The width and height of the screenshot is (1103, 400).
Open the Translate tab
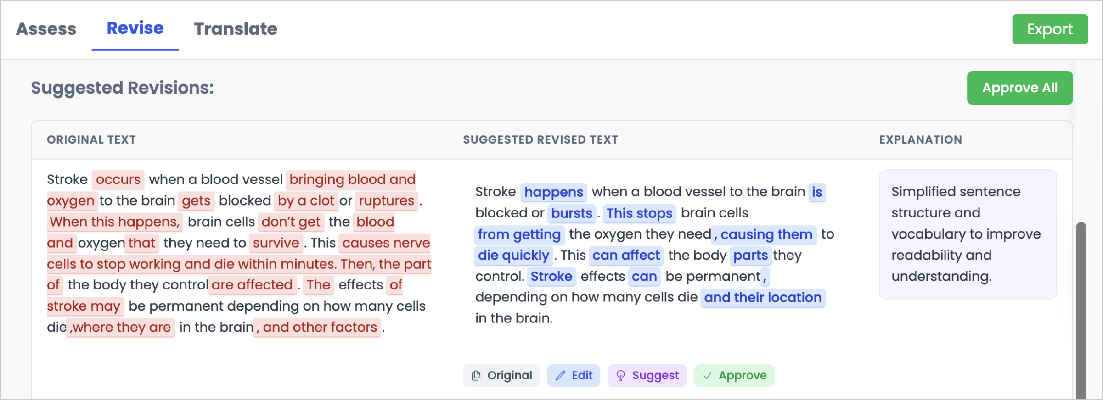click(x=236, y=28)
